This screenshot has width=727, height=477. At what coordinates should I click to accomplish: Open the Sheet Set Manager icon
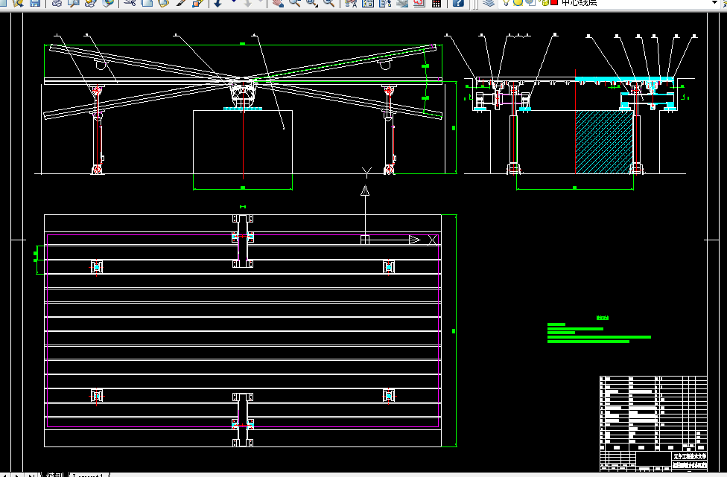click(402, 3)
